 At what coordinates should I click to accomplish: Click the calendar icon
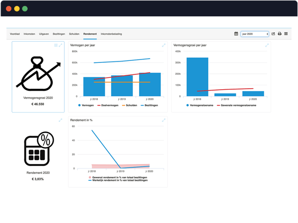[x=236, y=34]
